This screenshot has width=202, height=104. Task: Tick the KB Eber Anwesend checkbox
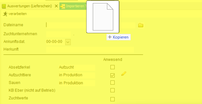pyautogui.click(x=112, y=90)
